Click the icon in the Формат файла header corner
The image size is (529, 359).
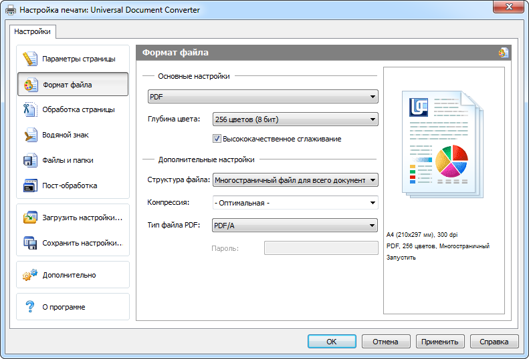click(x=503, y=53)
